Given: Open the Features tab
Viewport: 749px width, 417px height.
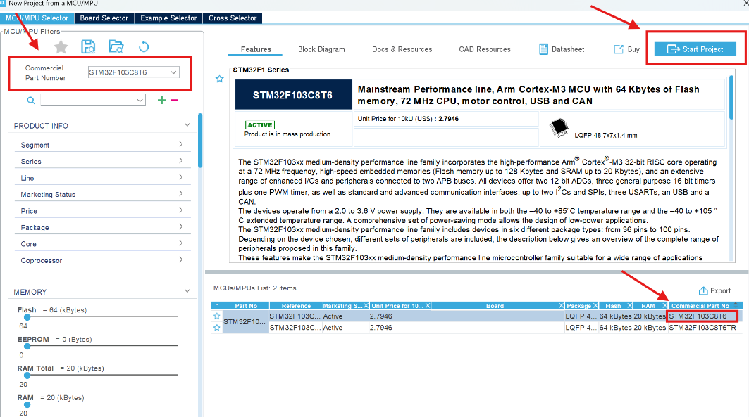Looking at the screenshot, I should (256, 49).
